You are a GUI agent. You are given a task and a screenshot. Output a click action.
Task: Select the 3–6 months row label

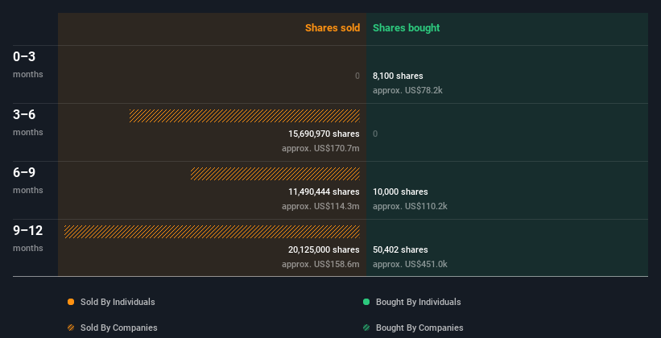point(28,122)
